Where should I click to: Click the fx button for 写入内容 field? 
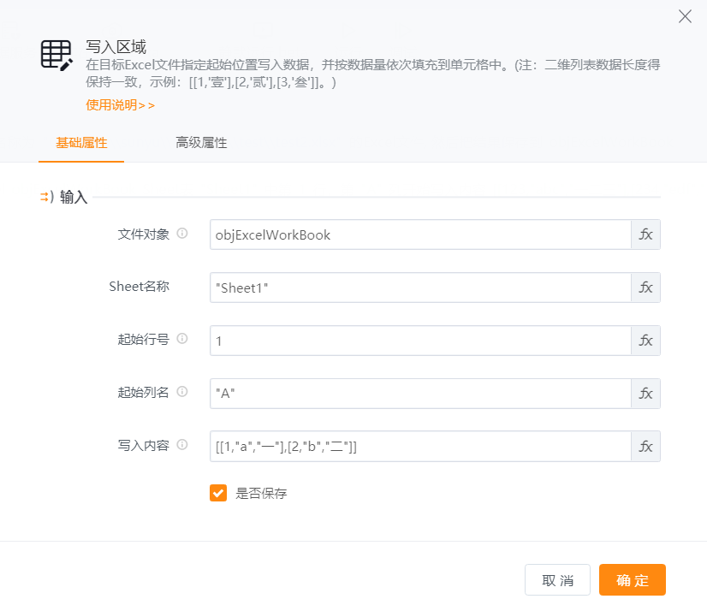pos(645,446)
